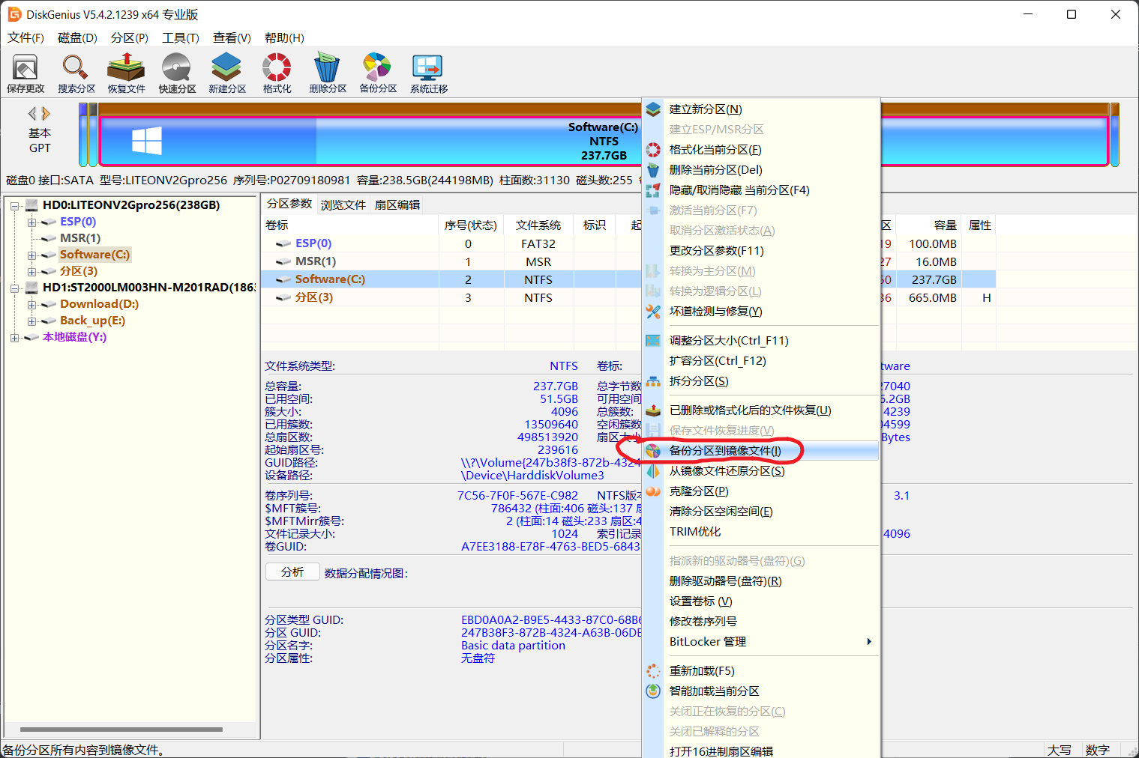Click 坏道检测与修复(Y) menu entry
The height and width of the screenshot is (758, 1139).
click(x=760, y=312)
